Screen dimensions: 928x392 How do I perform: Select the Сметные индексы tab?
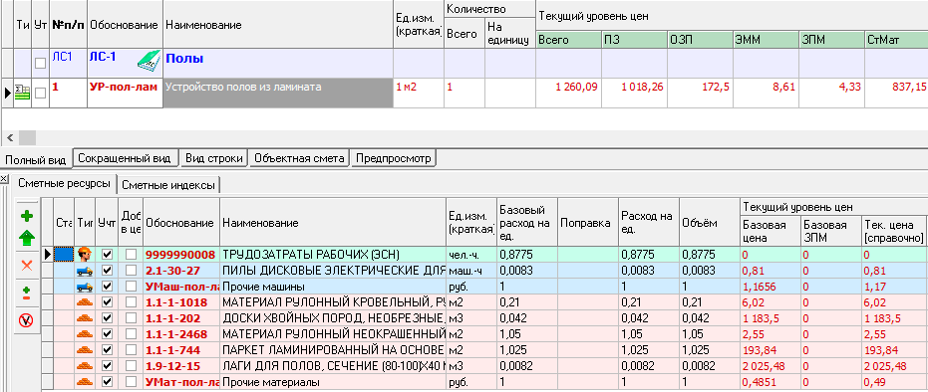pyautogui.click(x=168, y=185)
